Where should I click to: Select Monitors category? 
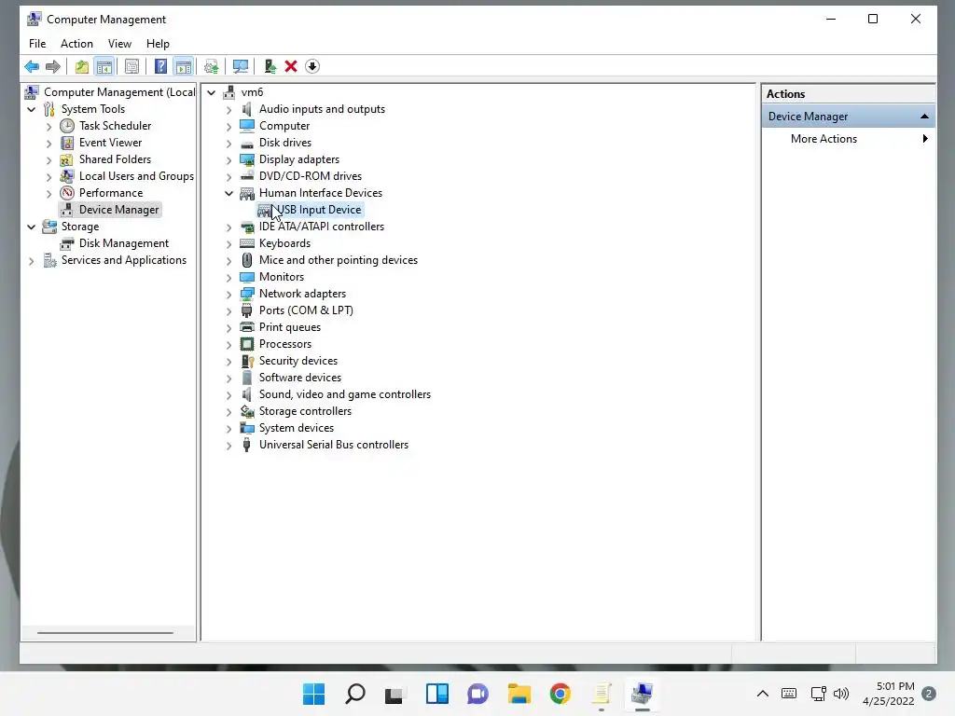click(281, 277)
